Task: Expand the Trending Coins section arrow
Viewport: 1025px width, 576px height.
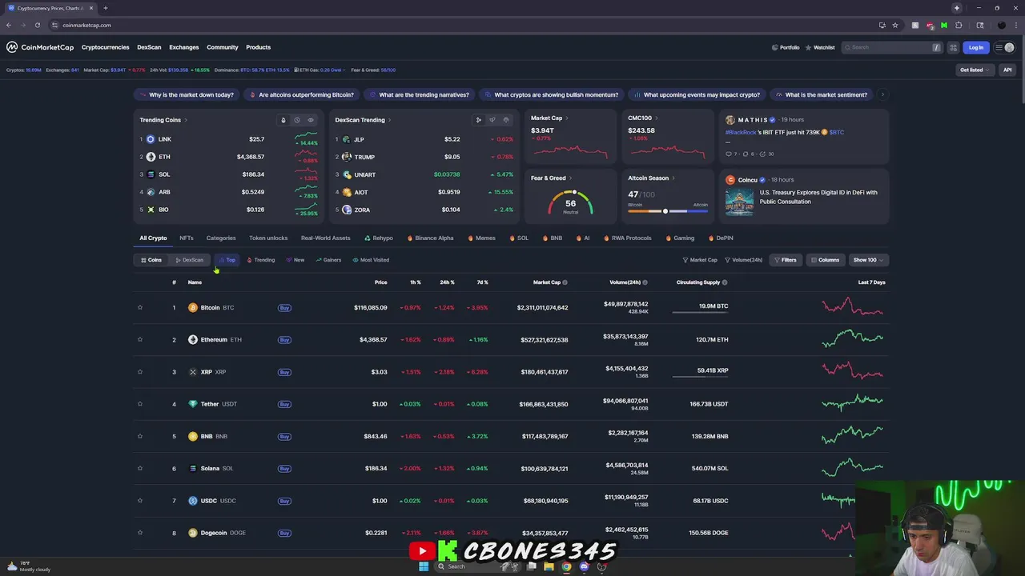Action: 186,120
